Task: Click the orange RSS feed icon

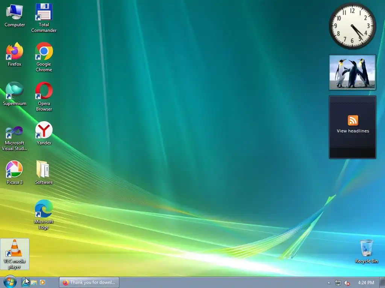Action: pyautogui.click(x=353, y=120)
